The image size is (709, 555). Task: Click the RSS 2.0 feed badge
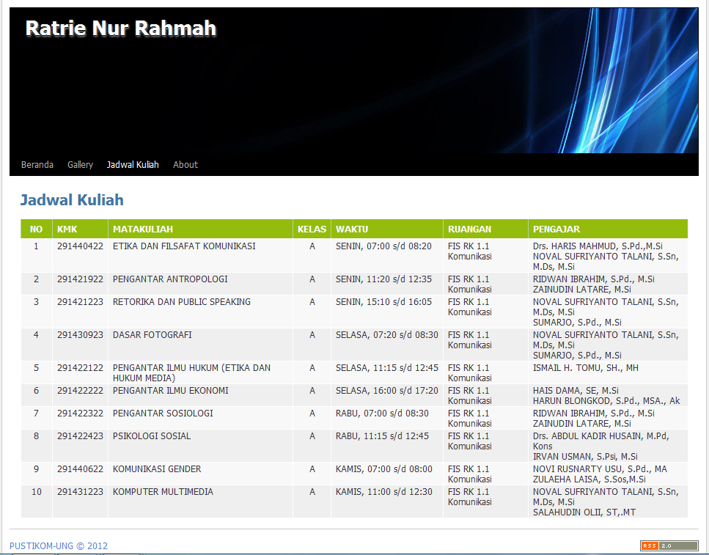[668, 545]
